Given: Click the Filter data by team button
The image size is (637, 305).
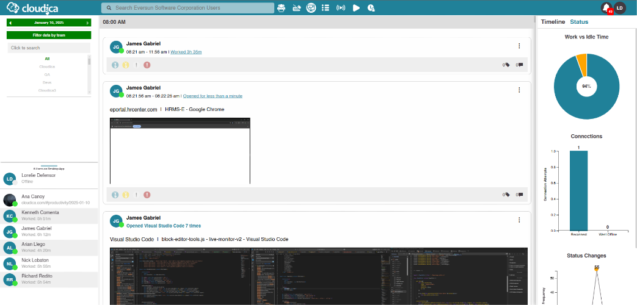Looking at the screenshot, I should click(49, 35).
